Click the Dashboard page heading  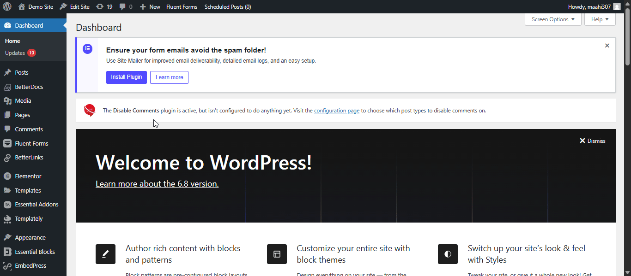(99, 28)
